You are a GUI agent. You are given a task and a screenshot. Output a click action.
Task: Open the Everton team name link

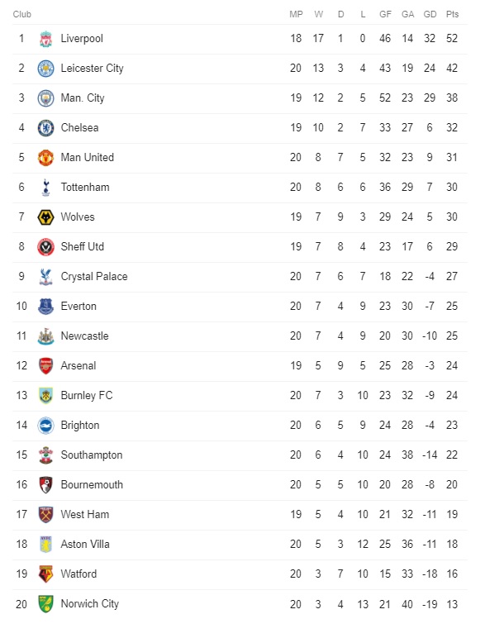pyautogui.click(x=78, y=306)
